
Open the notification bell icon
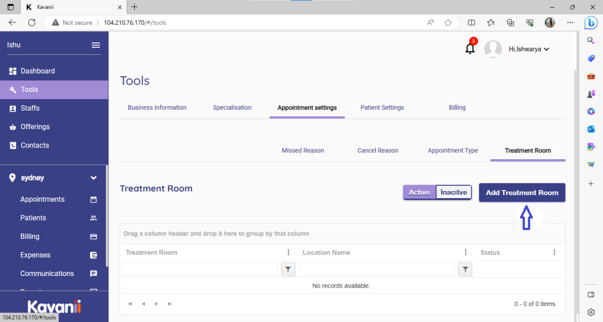coord(470,49)
